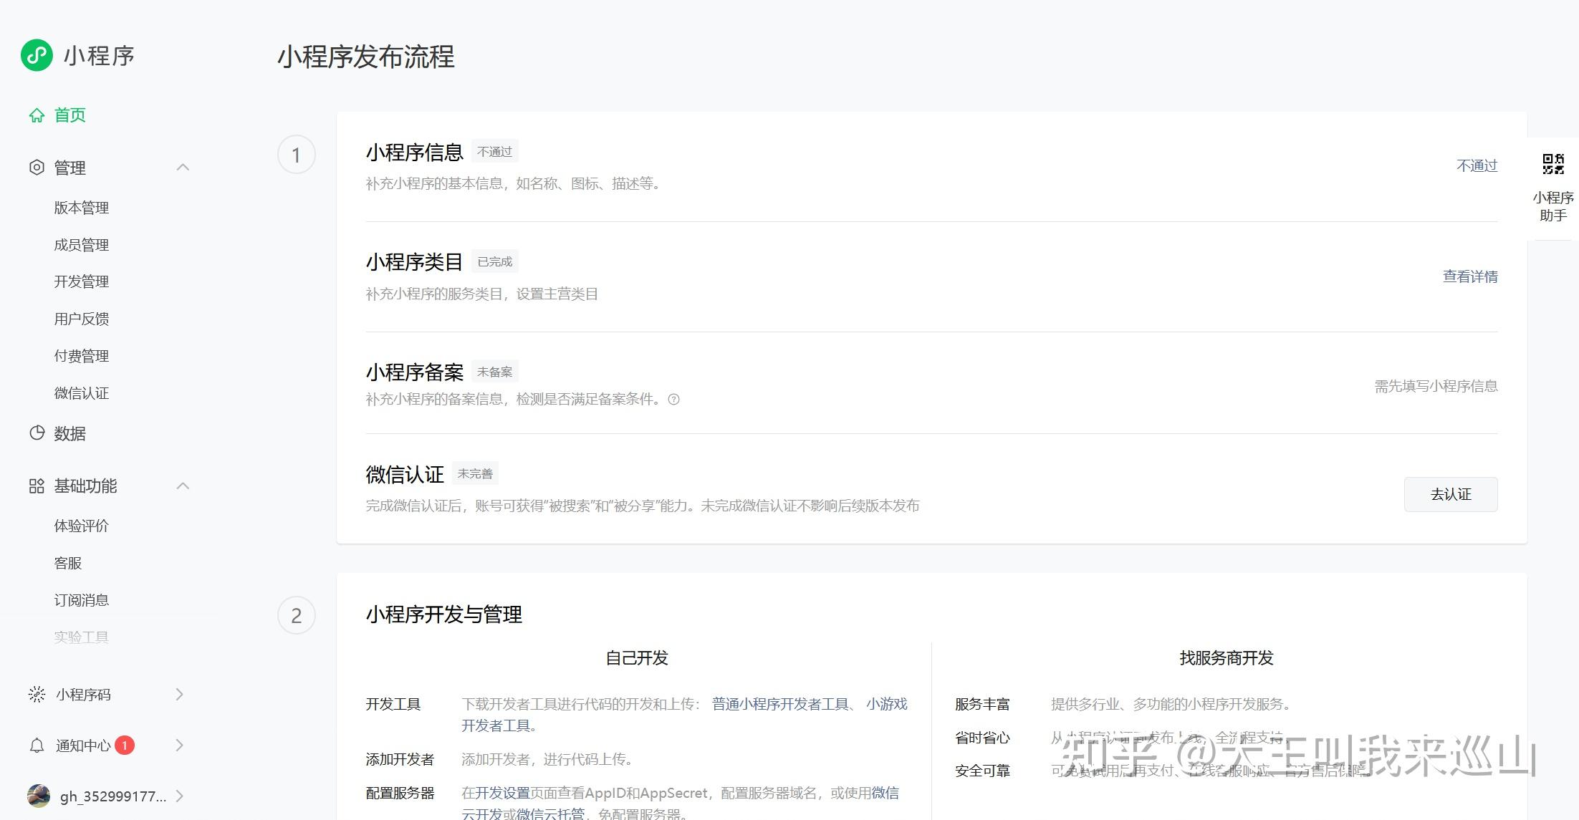
Task: Open 成员管理 in sidebar
Action: coord(82,245)
